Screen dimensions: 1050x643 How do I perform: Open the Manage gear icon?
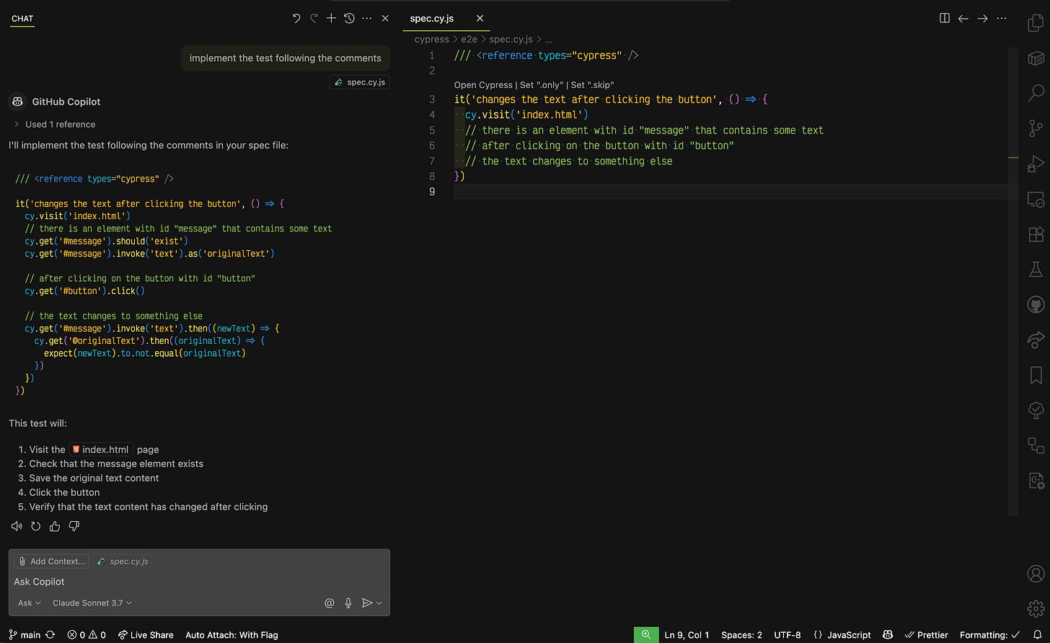point(1036,609)
